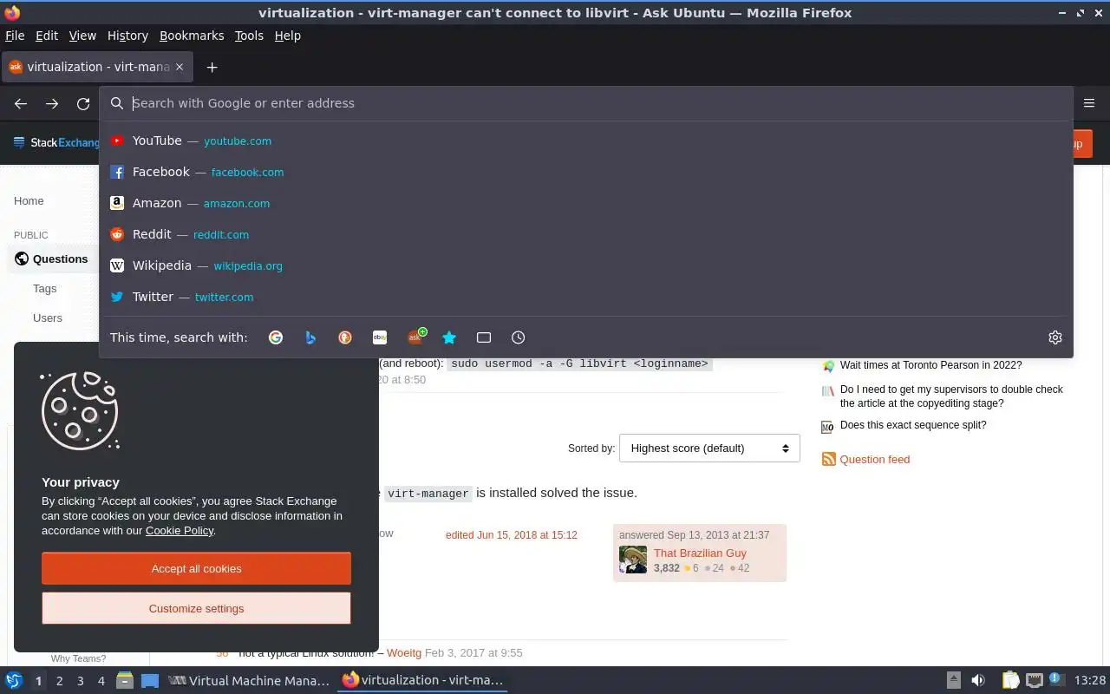Switch to workspace 4 in taskbar

click(x=101, y=681)
